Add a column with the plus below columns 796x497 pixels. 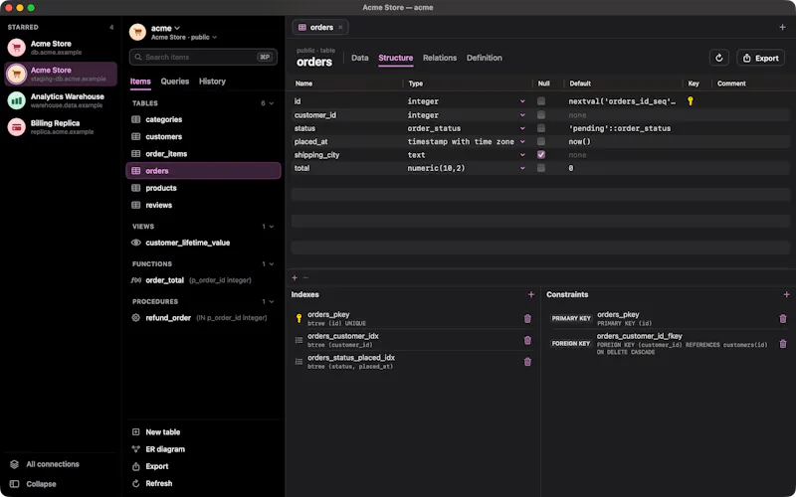pyautogui.click(x=295, y=277)
